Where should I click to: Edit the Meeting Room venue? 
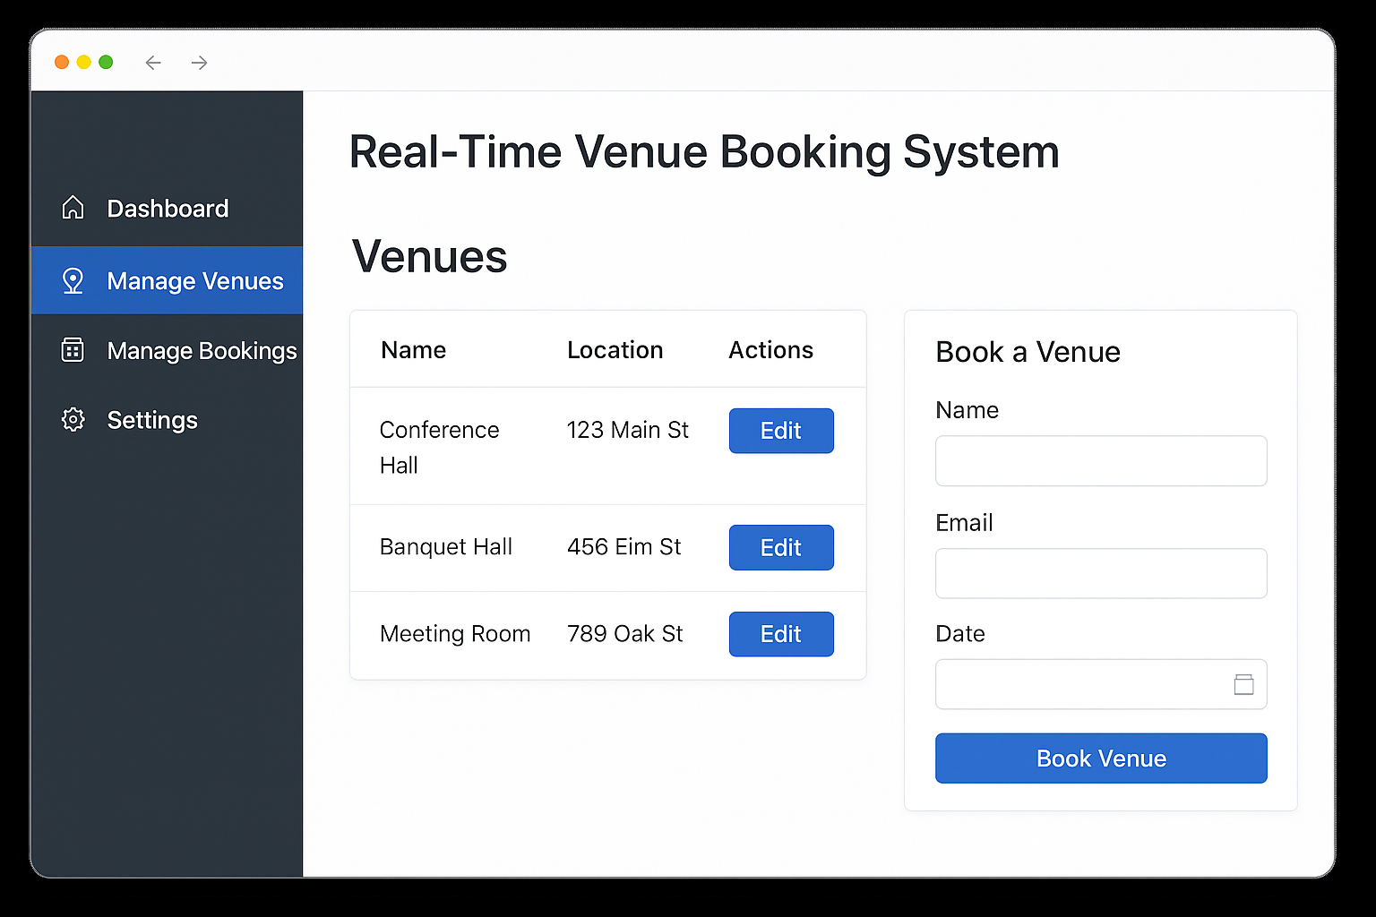click(780, 633)
